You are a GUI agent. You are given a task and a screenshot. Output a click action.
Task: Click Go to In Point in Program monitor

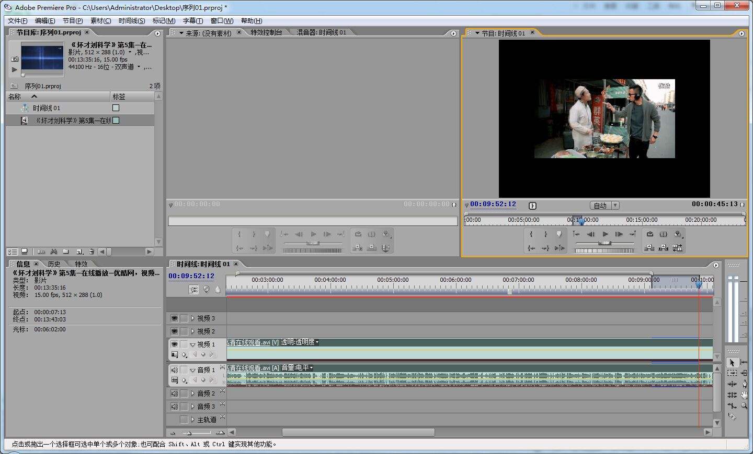point(531,248)
